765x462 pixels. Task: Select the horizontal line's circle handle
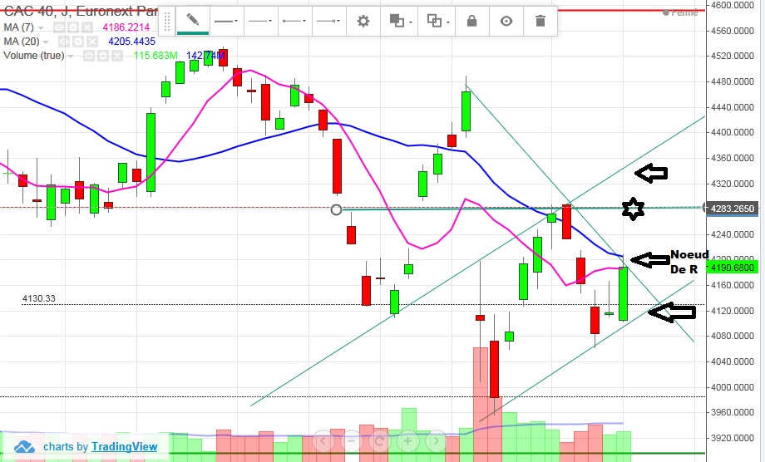pyautogui.click(x=336, y=210)
